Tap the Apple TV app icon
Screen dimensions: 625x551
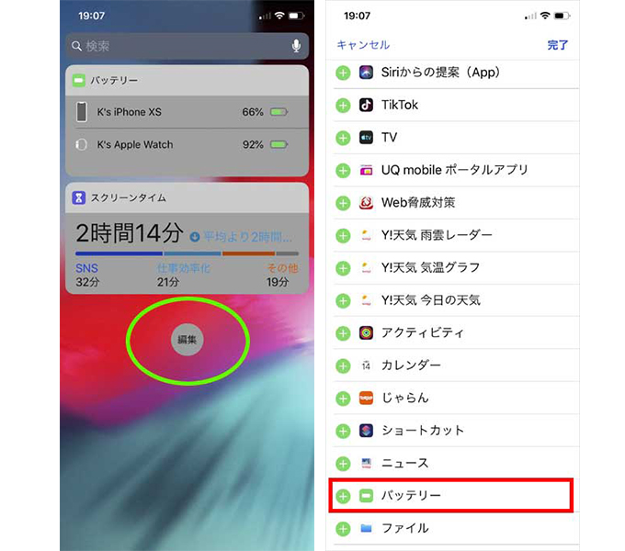point(366,138)
